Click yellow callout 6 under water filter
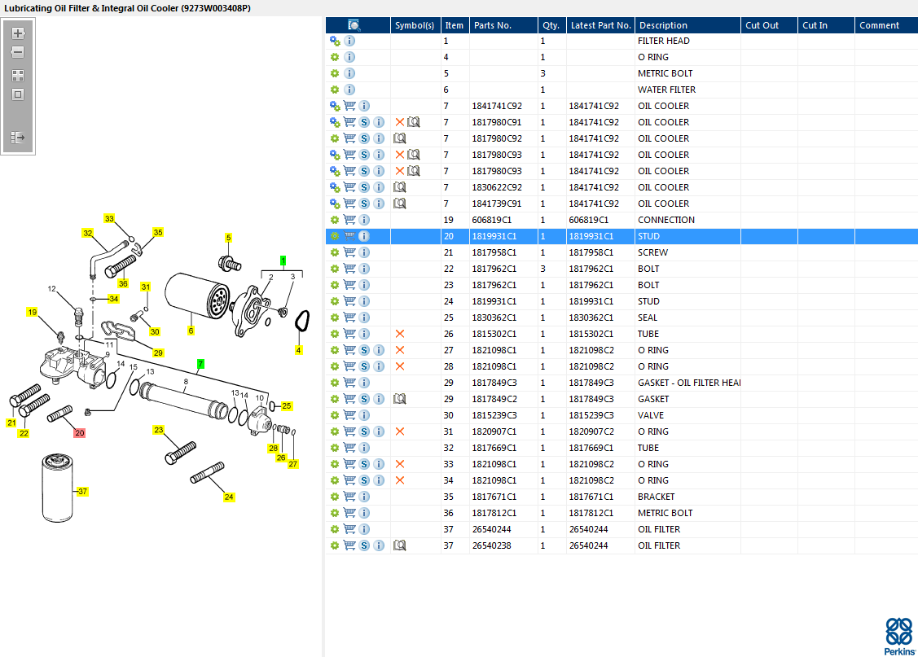 tap(191, 331)
